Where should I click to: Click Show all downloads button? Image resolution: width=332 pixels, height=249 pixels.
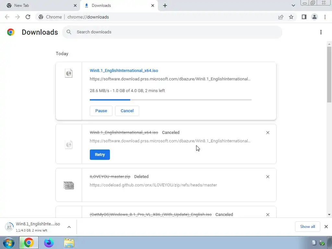[307, 227]
